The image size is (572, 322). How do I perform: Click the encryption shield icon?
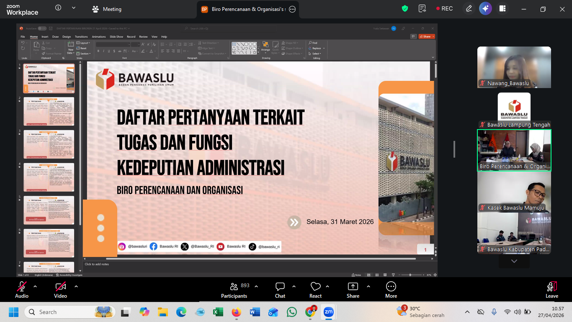405,9
